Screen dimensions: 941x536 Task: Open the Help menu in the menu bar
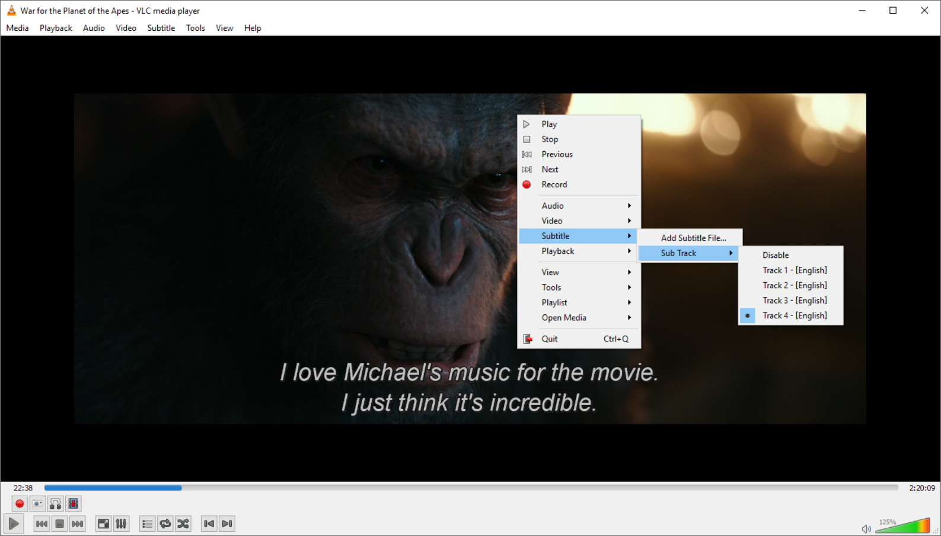[253, 28]
